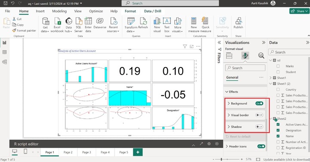Check the Marks field checkbox
This screenshot has width=310, height=162.
pyautogui.click(x=278, y=66)
